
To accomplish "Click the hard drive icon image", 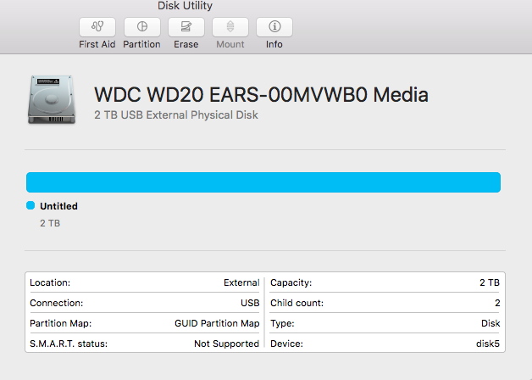I will tap(52, 99).
